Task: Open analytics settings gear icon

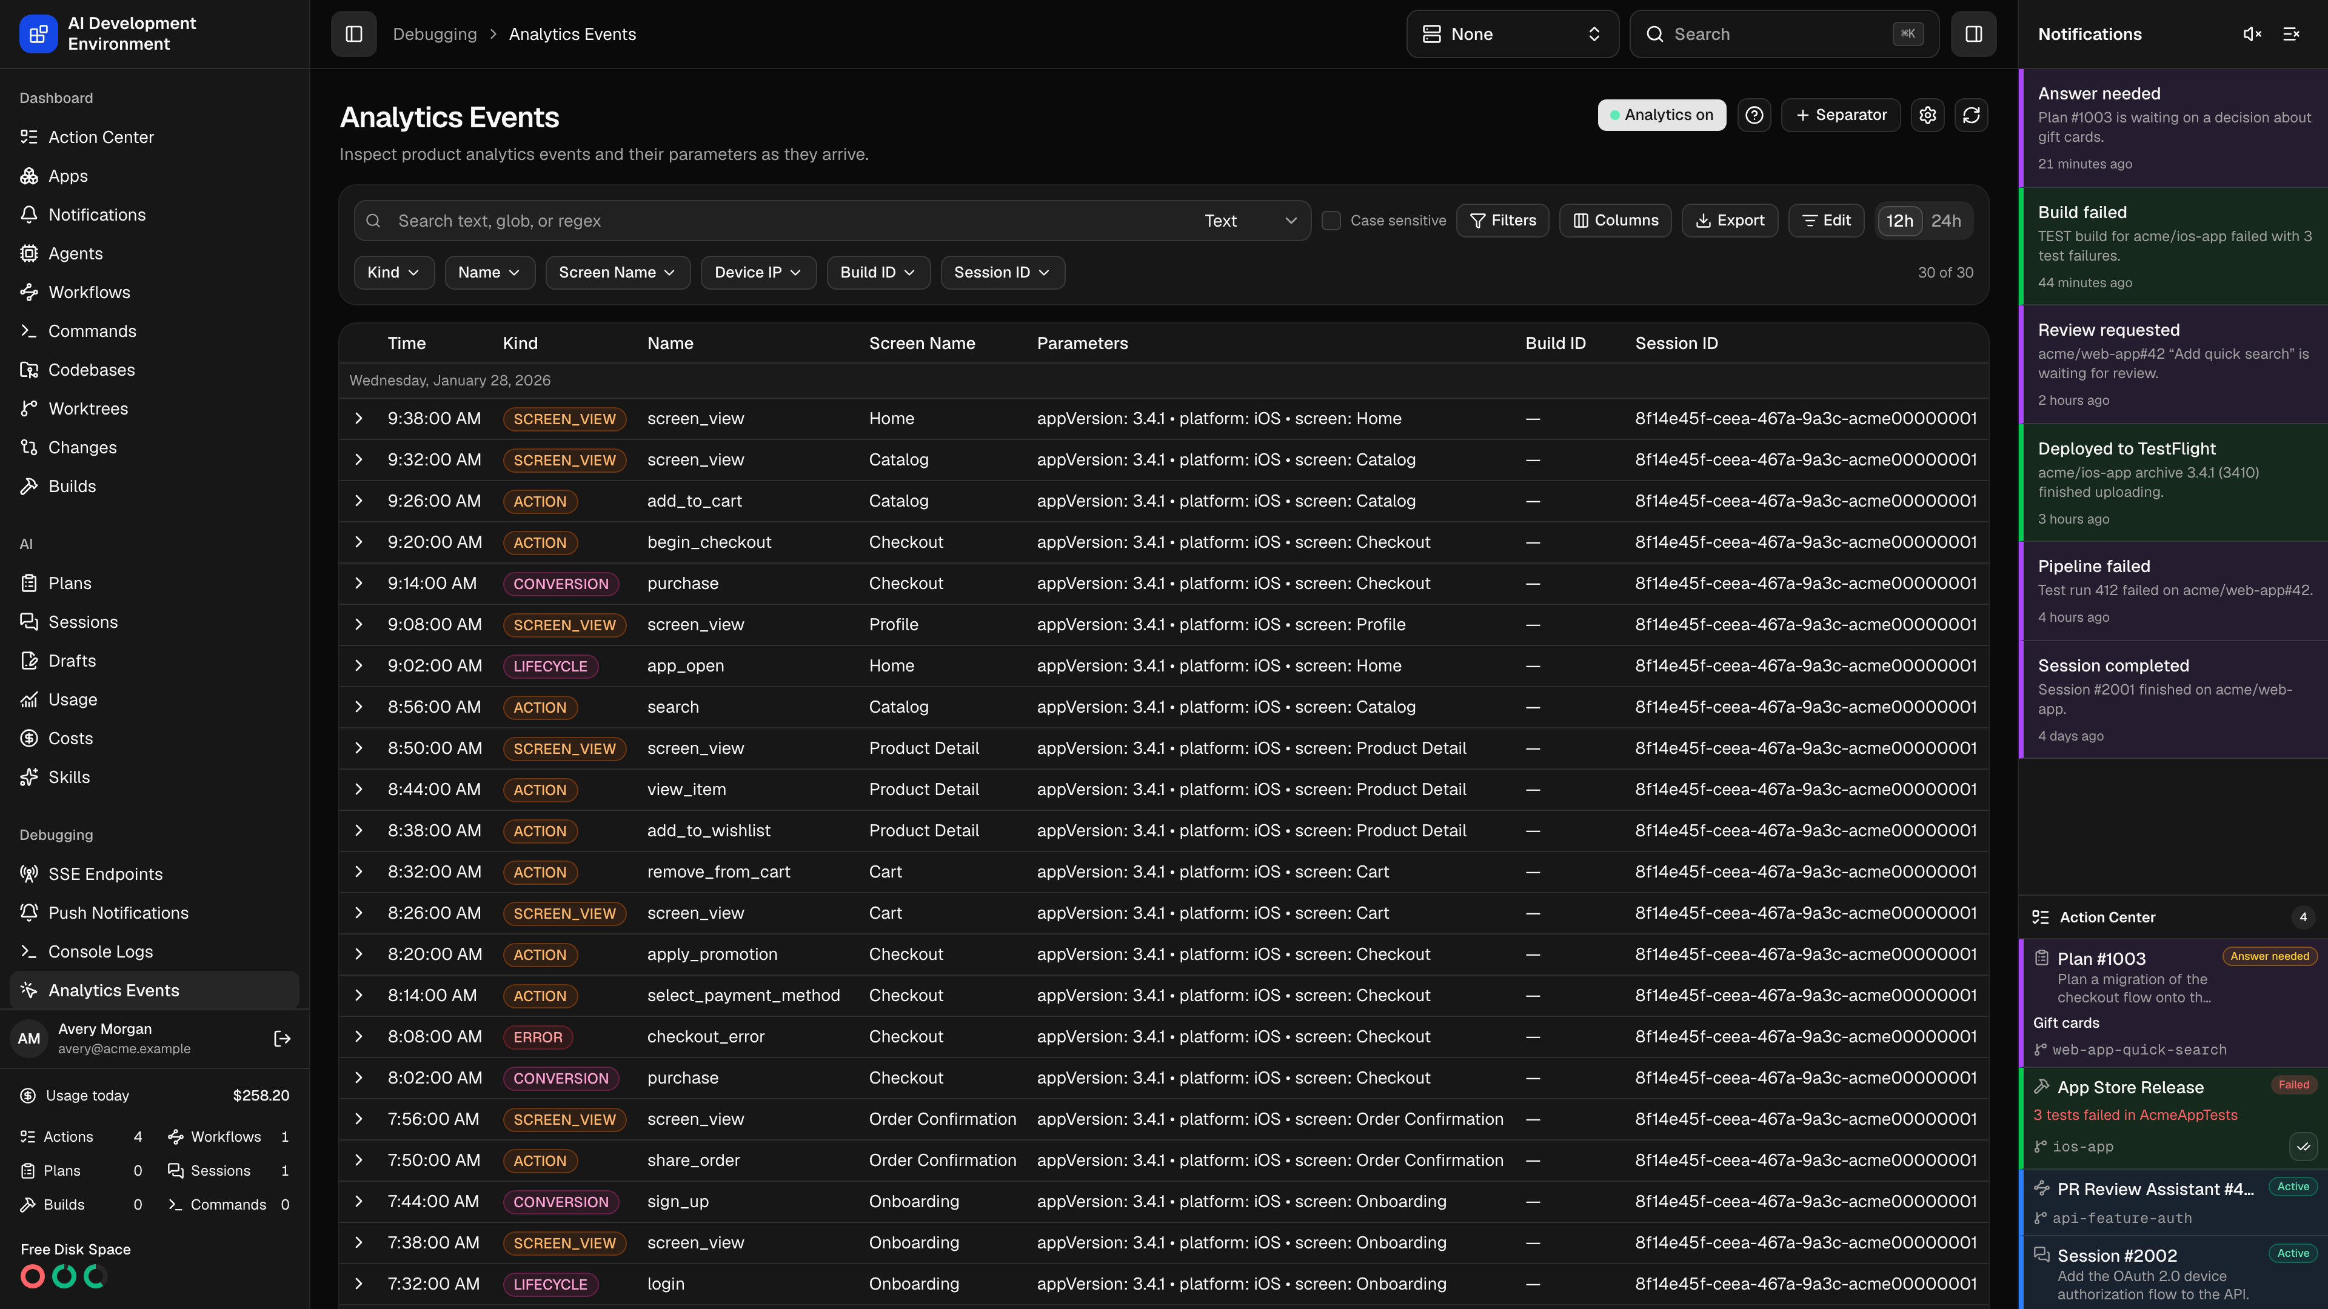Action: [1928, 115]
